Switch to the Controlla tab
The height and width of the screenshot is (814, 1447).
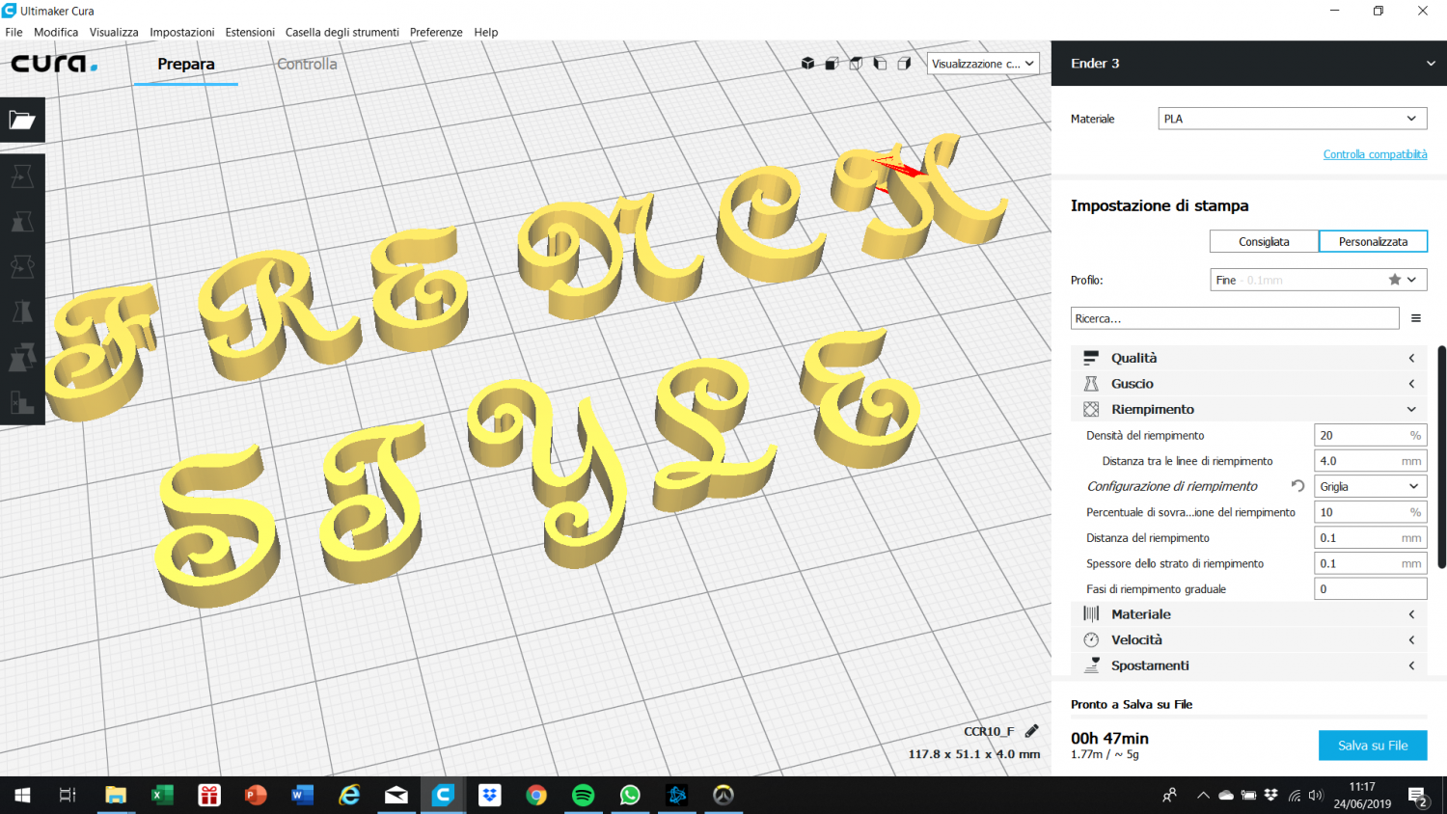306,64
